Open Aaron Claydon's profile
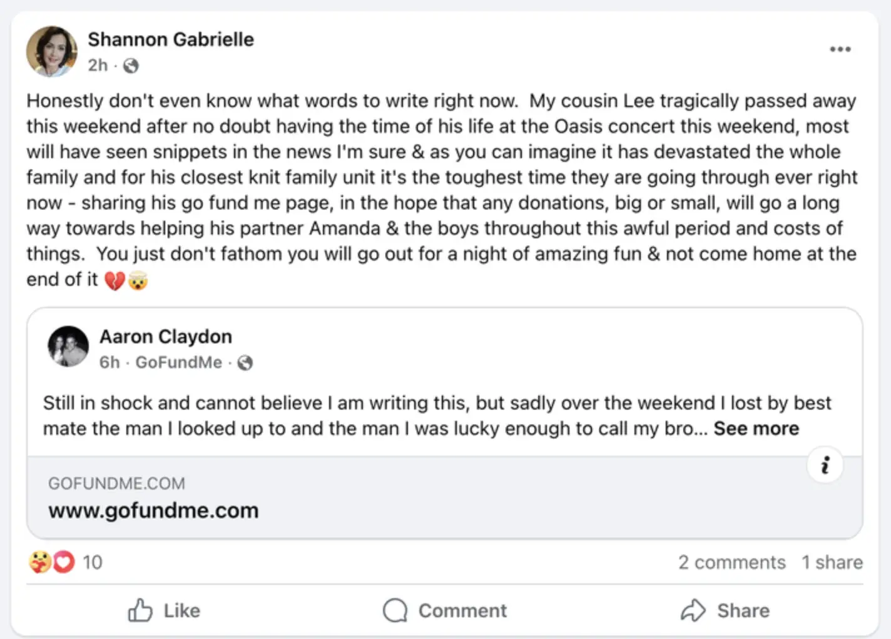Screen dimensions: 891x639 coord(166,336)
